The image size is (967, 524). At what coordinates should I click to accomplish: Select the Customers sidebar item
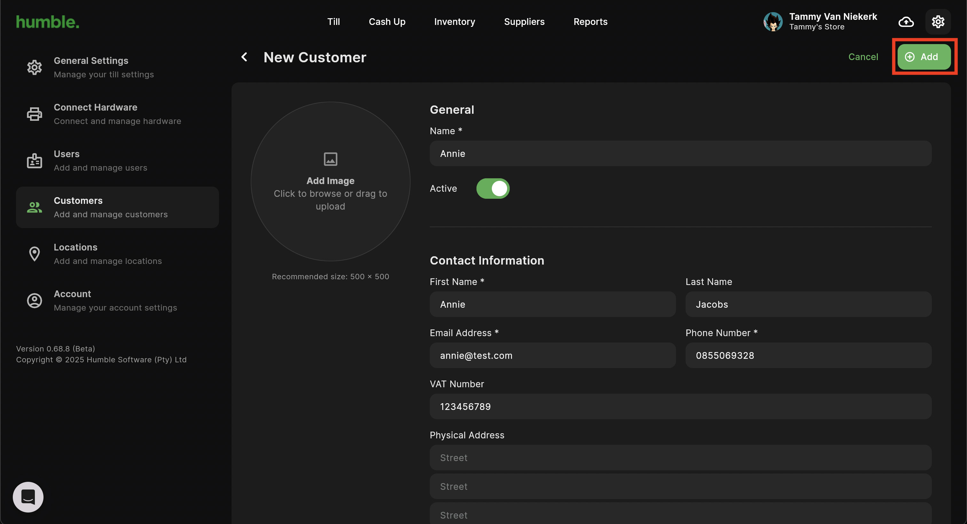pos(117,207)
